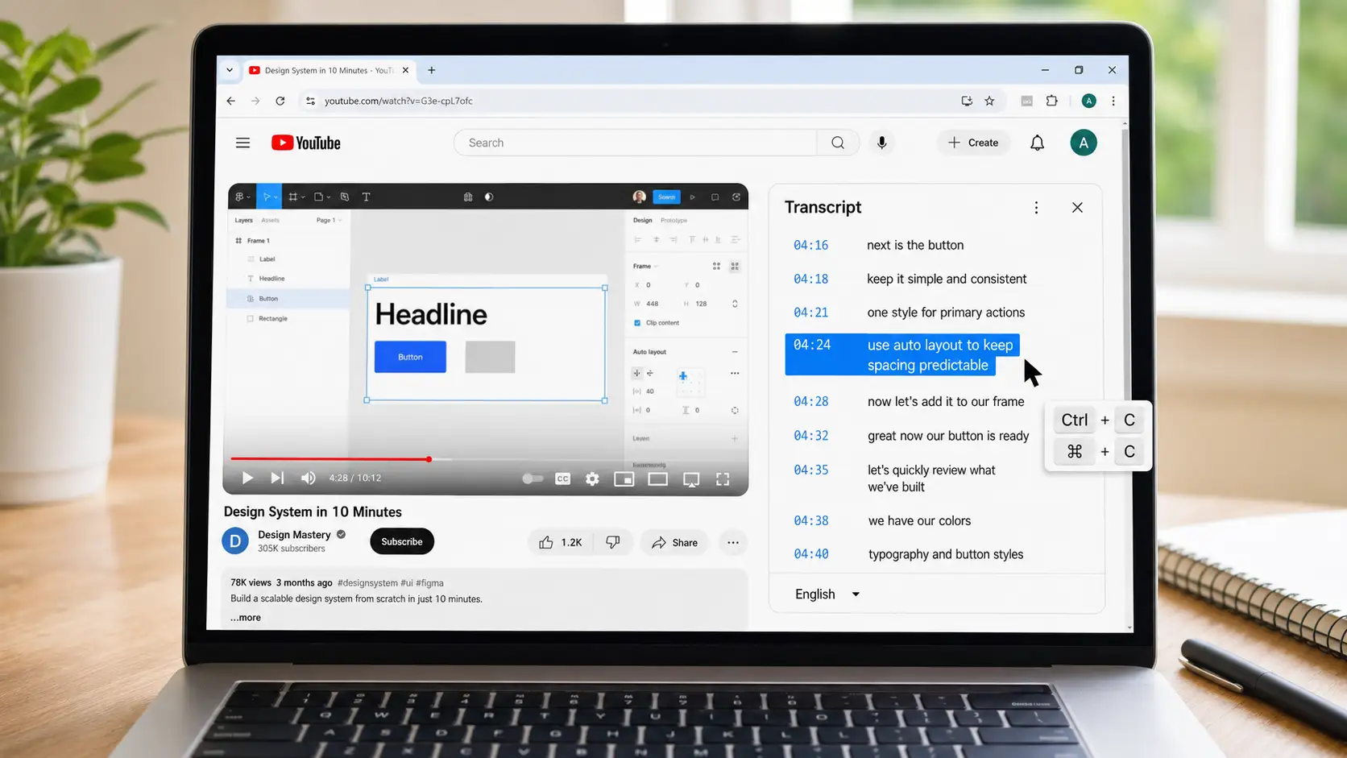Image resolution: width=1347 pixels, height=758 pixels.
Task: Share the video
Action: (674, 542)
